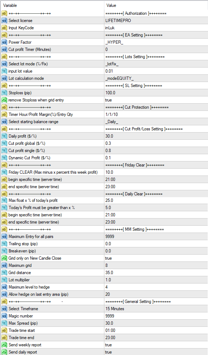Screen dimensions: 208x355
Task: Click the icon beside Trailing stop (pip)
Action: pyautogui.click(x=4, y=244)
